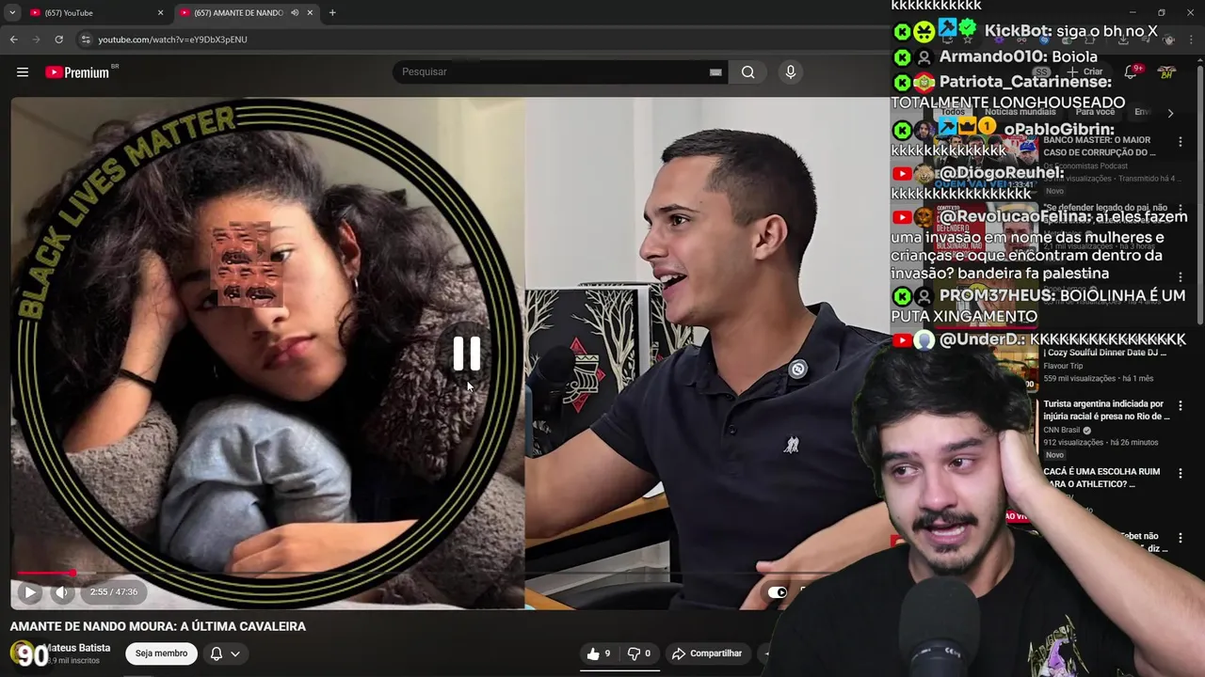This screenshot has width=1205, height=677.
Task: Open options for BANCO MASTER video
Action: click(x=1180, y=142)
